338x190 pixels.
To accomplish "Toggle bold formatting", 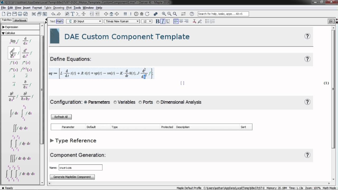I will coord(158,21).
